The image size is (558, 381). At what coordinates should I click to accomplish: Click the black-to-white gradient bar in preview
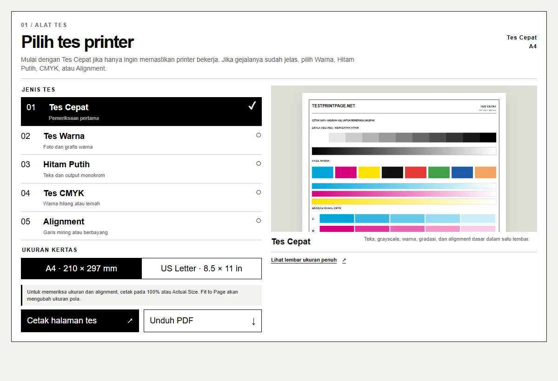(x=404, y=151)
